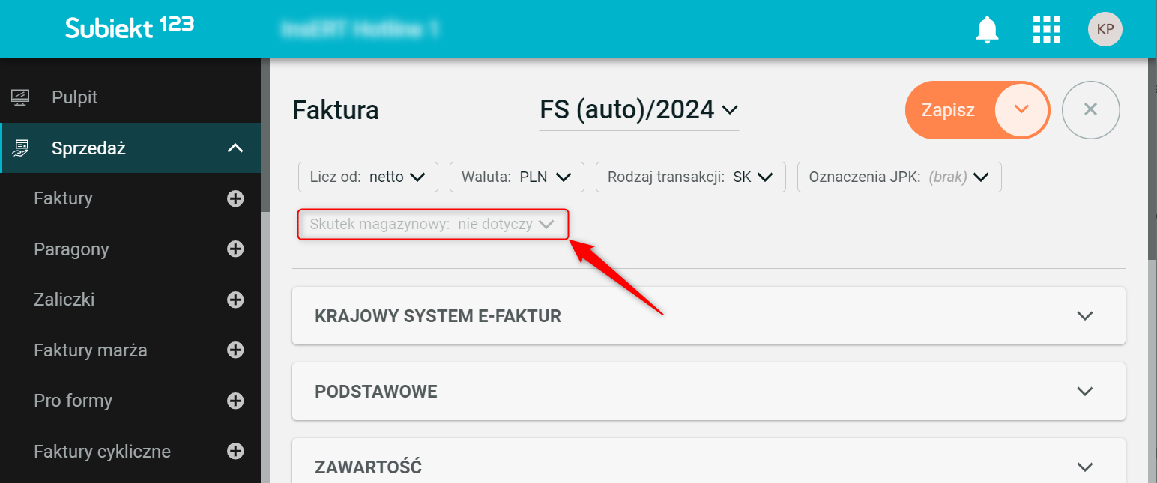Expand the Krajowy System e-Faktur section
The width and height of the screenshot is (1157, 483).
point(1084,316)
